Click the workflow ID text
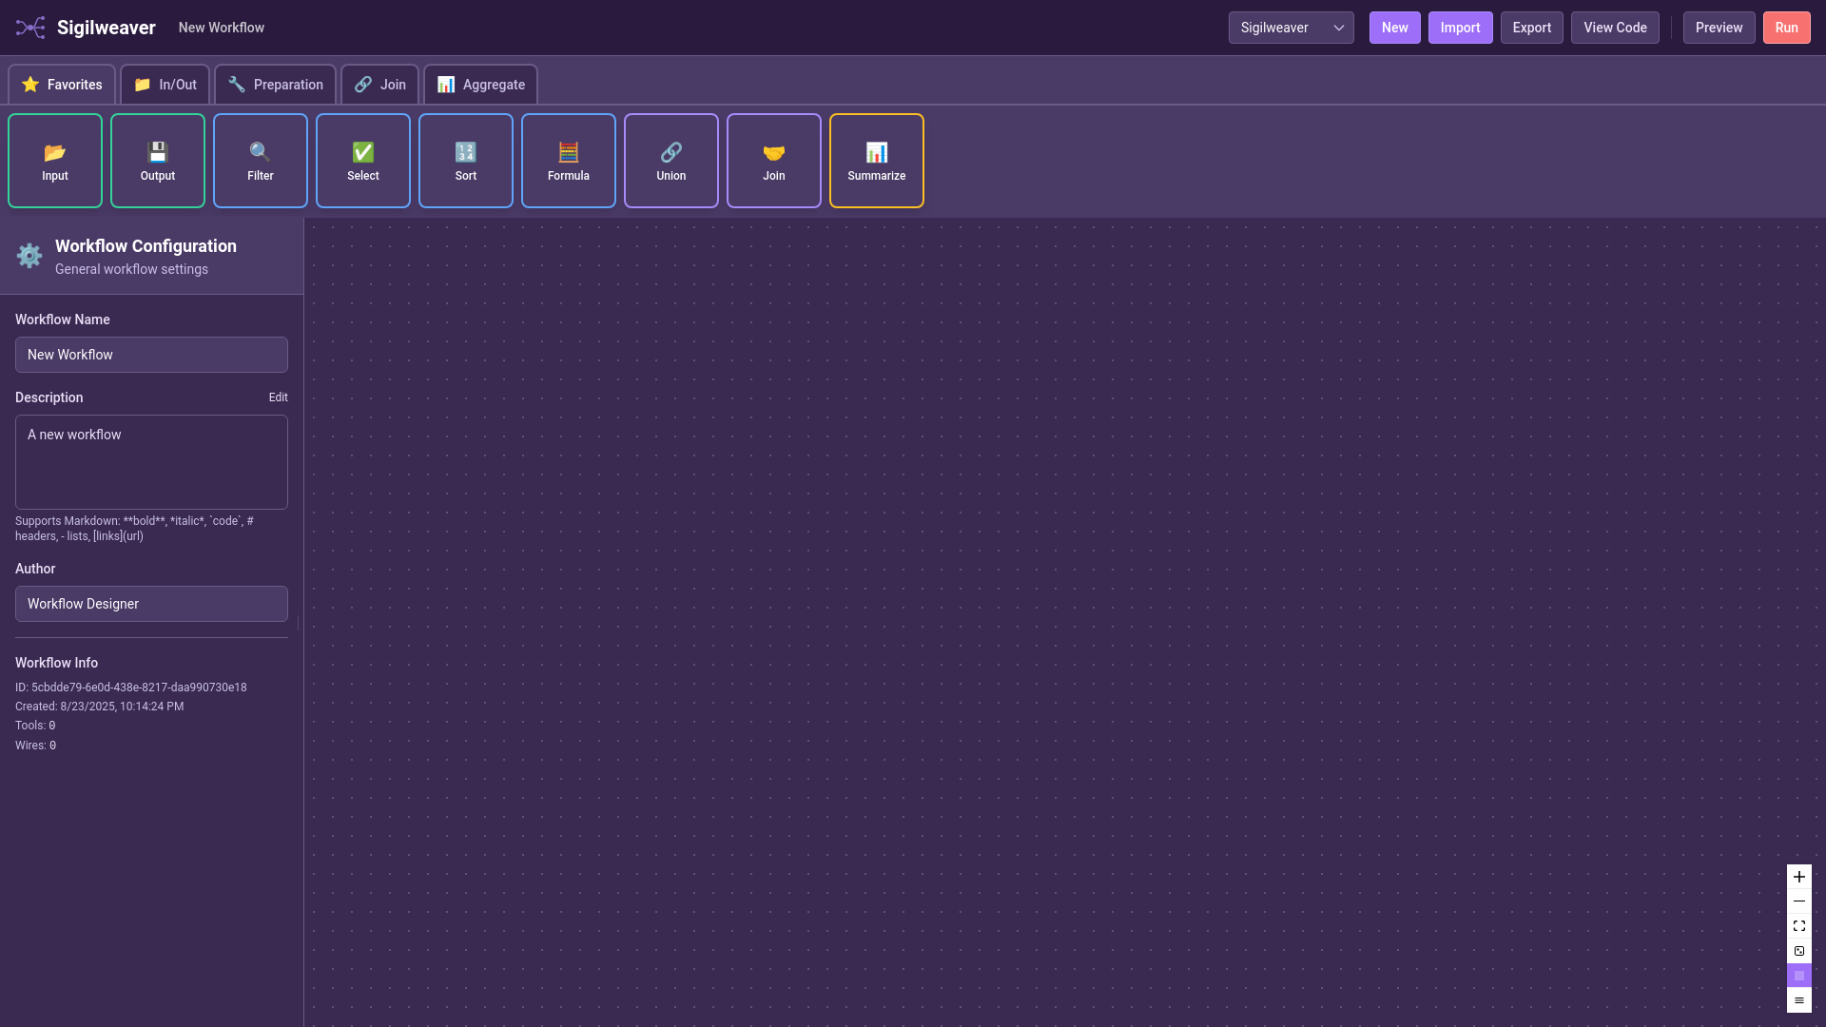 click(x=131, y=688)
